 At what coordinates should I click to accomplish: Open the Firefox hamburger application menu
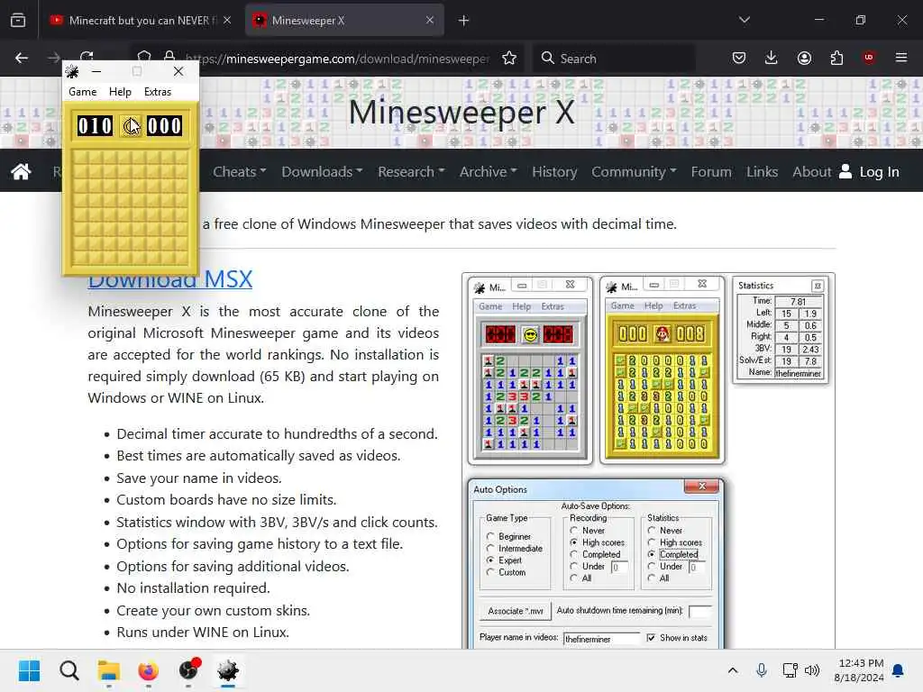[x=901, y=58]
